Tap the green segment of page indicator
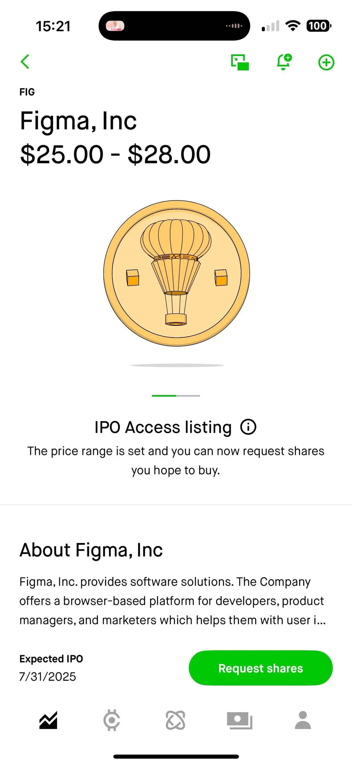The height and width of the screenshot is (765, 352). coord(164,396)
